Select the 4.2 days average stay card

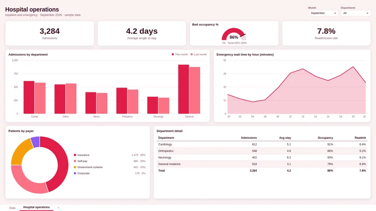(x=142, y=33)
